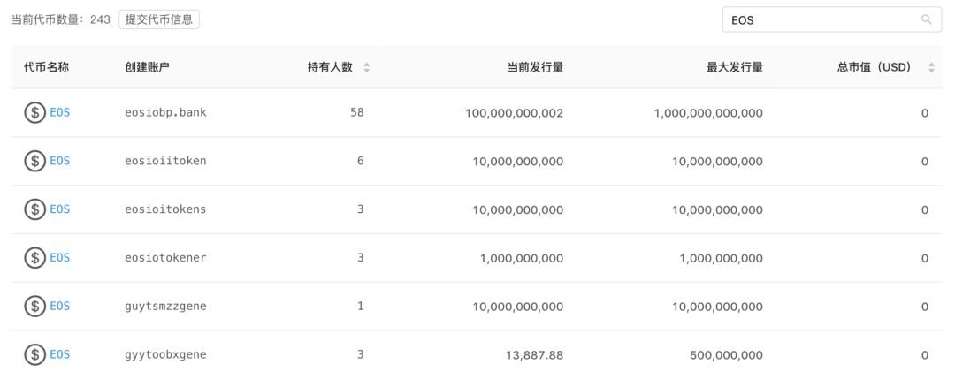
Task: Click max supply 1,000,000,000 of eosiotokener
Action: [722, 258]
